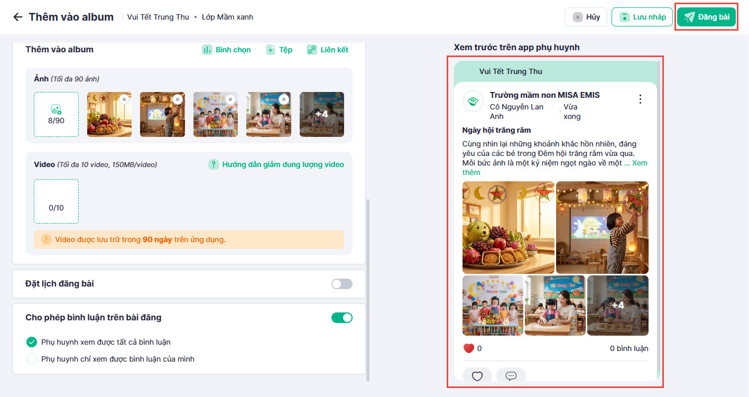Open the +4 more photos thumbnail in album
This screenshot has width=749, height=397.
(321, 114)
